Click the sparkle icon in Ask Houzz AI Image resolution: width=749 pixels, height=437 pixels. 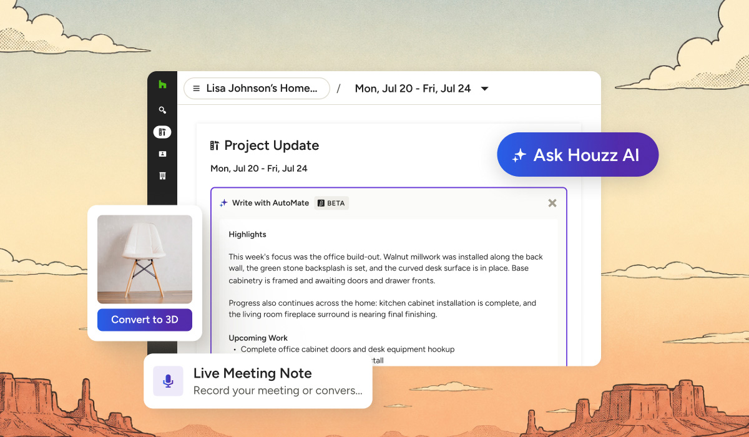(x=519, y=155)
